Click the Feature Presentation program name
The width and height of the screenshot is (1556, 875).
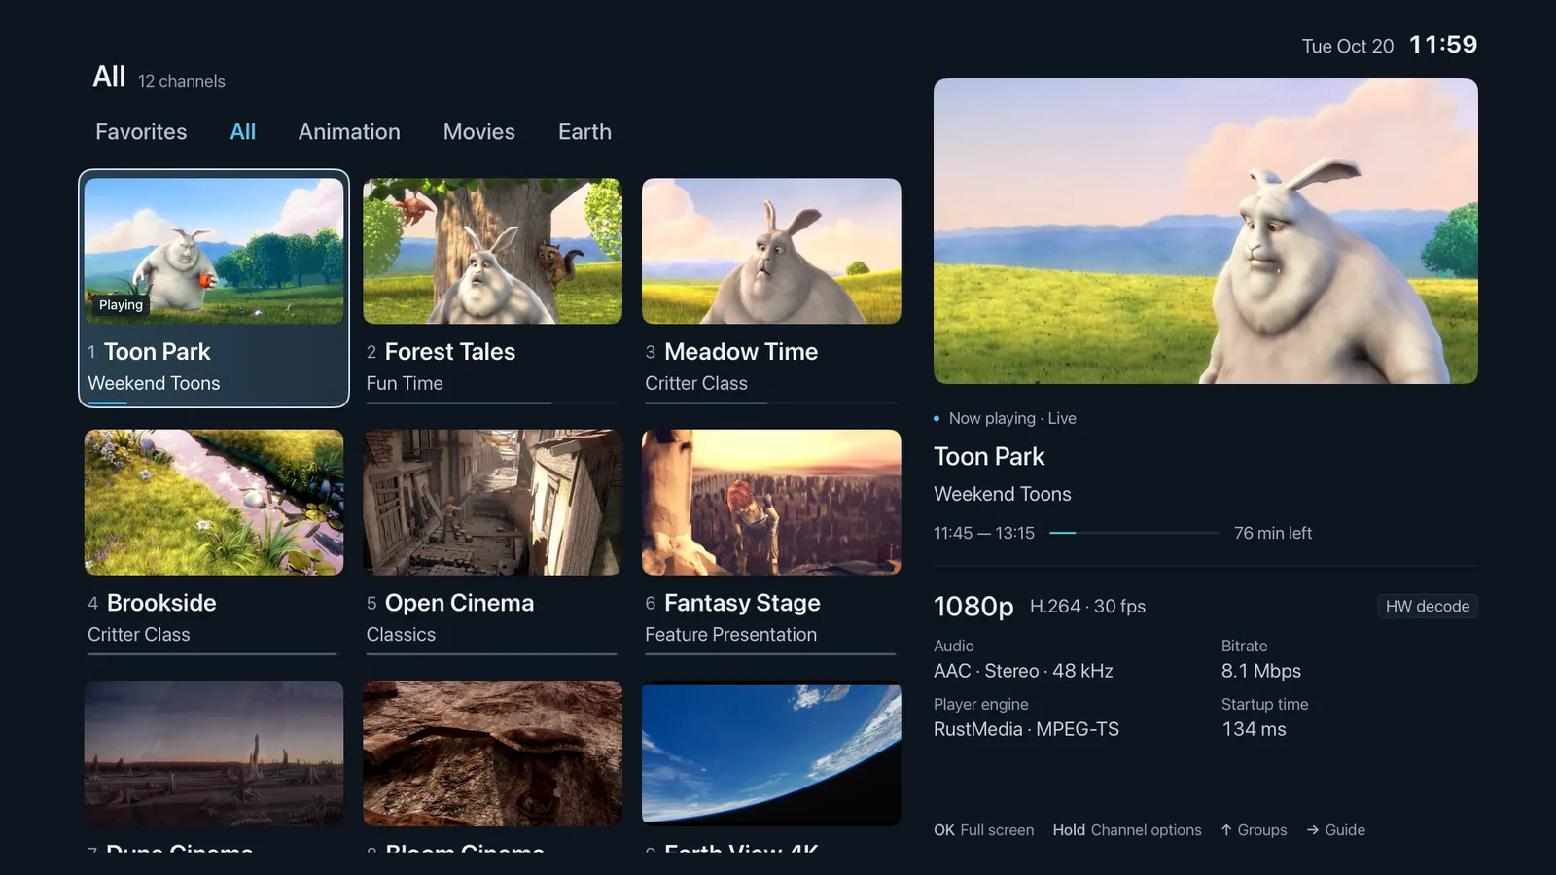(731, 635)
